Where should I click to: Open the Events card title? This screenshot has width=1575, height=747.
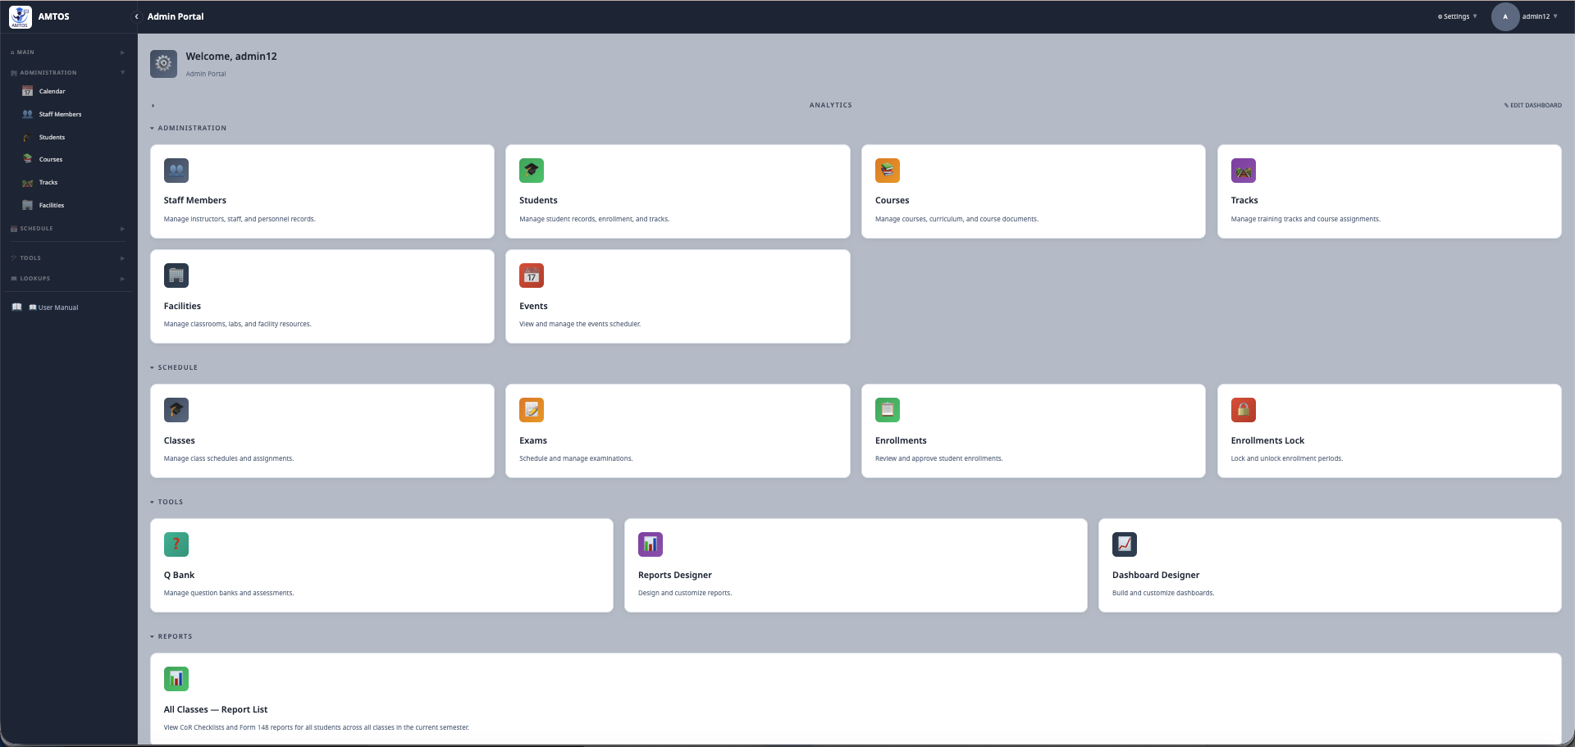[533, 306]
